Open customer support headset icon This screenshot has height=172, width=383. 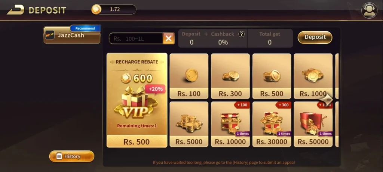369,10
